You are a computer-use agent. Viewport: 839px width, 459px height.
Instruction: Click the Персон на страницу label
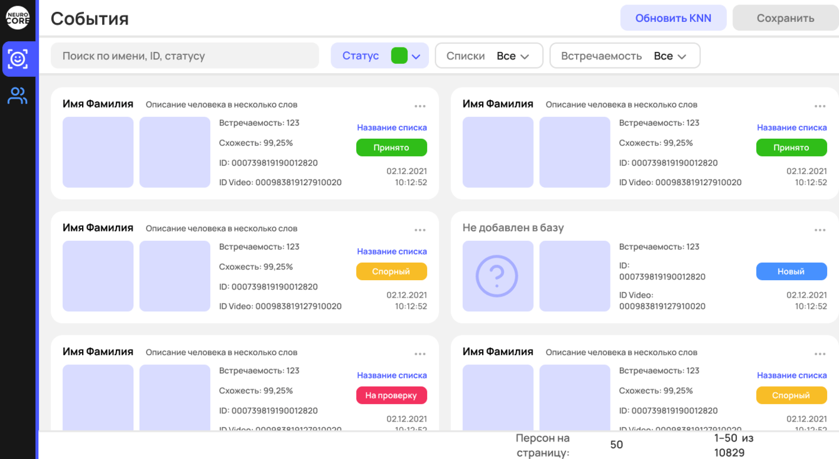click(x=543, y=445)
